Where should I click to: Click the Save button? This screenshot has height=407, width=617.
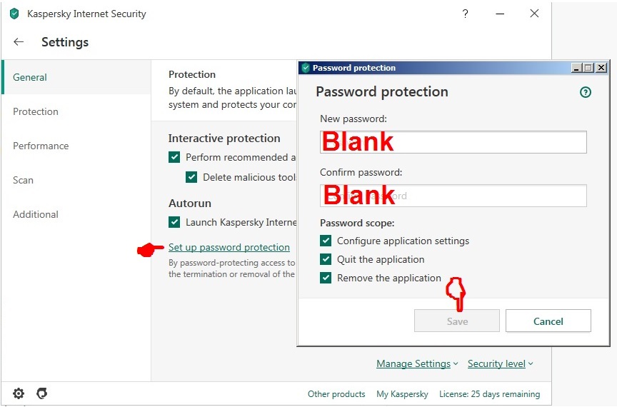(457, 321)
